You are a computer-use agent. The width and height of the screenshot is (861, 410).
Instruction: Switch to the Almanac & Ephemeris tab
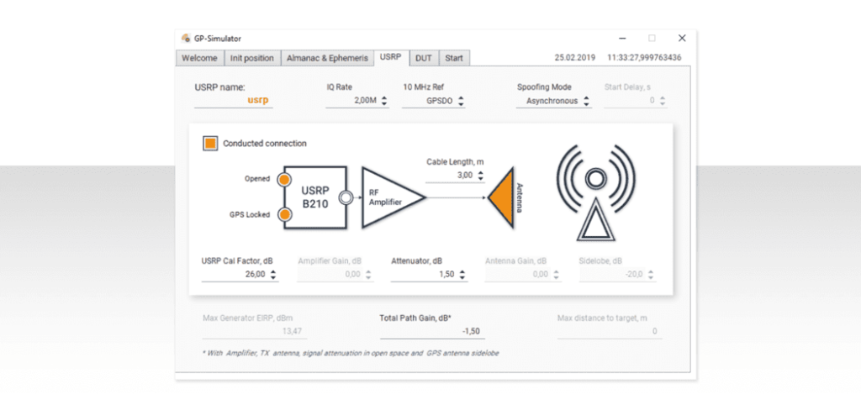coord(326,58)
